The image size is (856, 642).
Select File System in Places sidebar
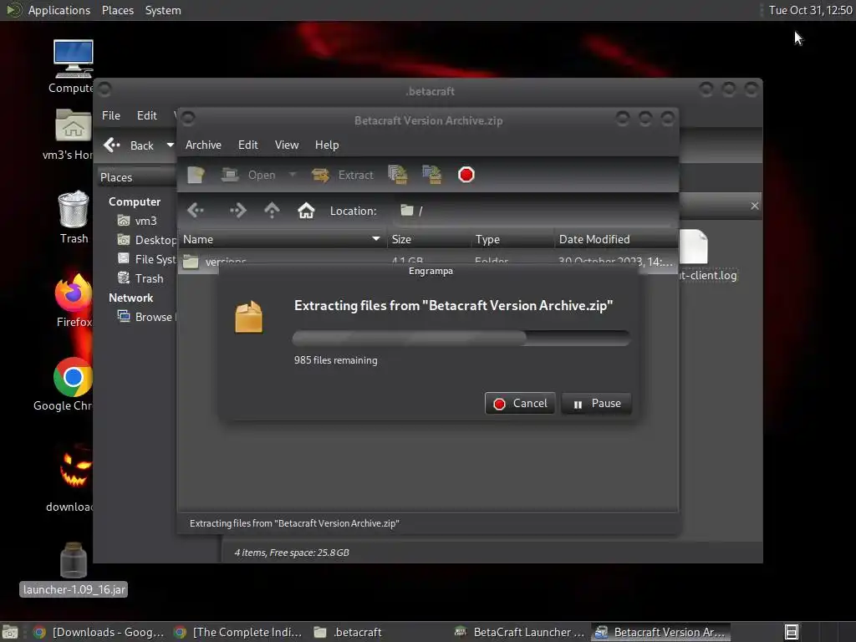[146, 259]
